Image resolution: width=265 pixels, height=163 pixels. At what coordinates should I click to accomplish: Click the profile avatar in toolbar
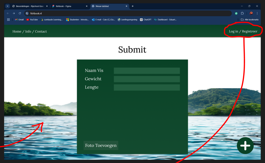click(251, 13)
